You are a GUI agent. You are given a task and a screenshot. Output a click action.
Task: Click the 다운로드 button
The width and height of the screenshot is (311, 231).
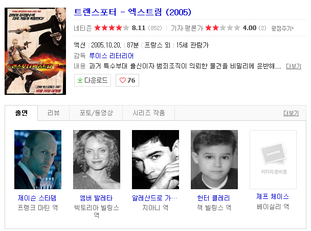tap(93, 80)
